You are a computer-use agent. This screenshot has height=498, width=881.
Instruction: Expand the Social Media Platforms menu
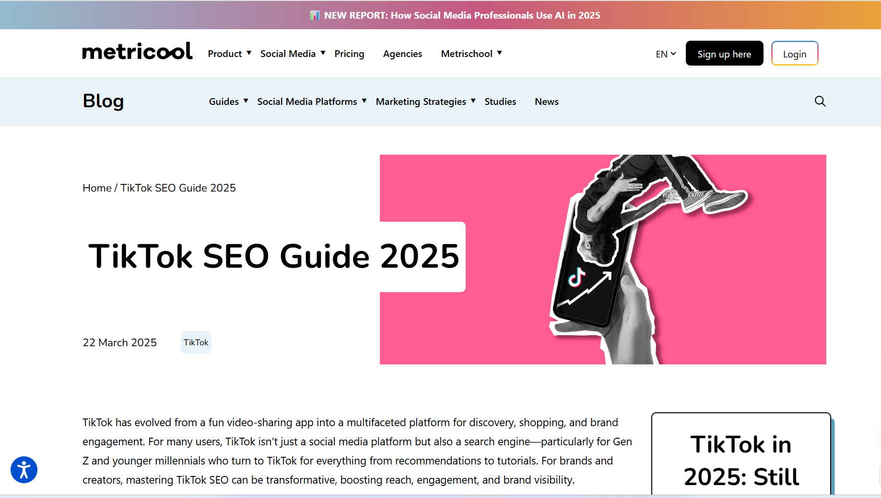pyautogui.click(x=312, y=102)
